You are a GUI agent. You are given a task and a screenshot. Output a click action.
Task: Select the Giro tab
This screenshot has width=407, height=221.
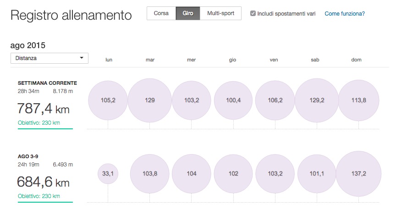point(188,13)
